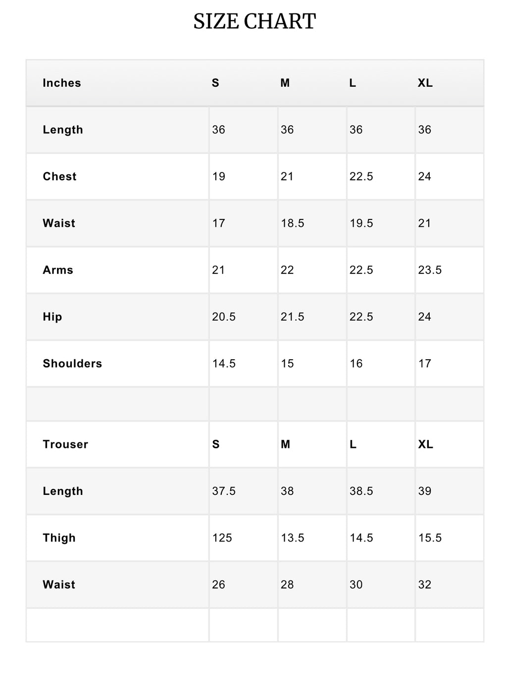Image resolution: width=507 pixels, height=699 pixels.
Task: Click the XL column header in top table
Action: (425, 83)
